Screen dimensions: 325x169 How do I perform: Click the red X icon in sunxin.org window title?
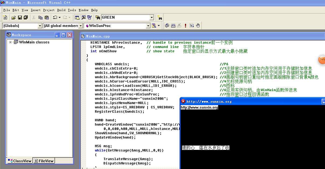pyautogui.click(x=183, y=101)
